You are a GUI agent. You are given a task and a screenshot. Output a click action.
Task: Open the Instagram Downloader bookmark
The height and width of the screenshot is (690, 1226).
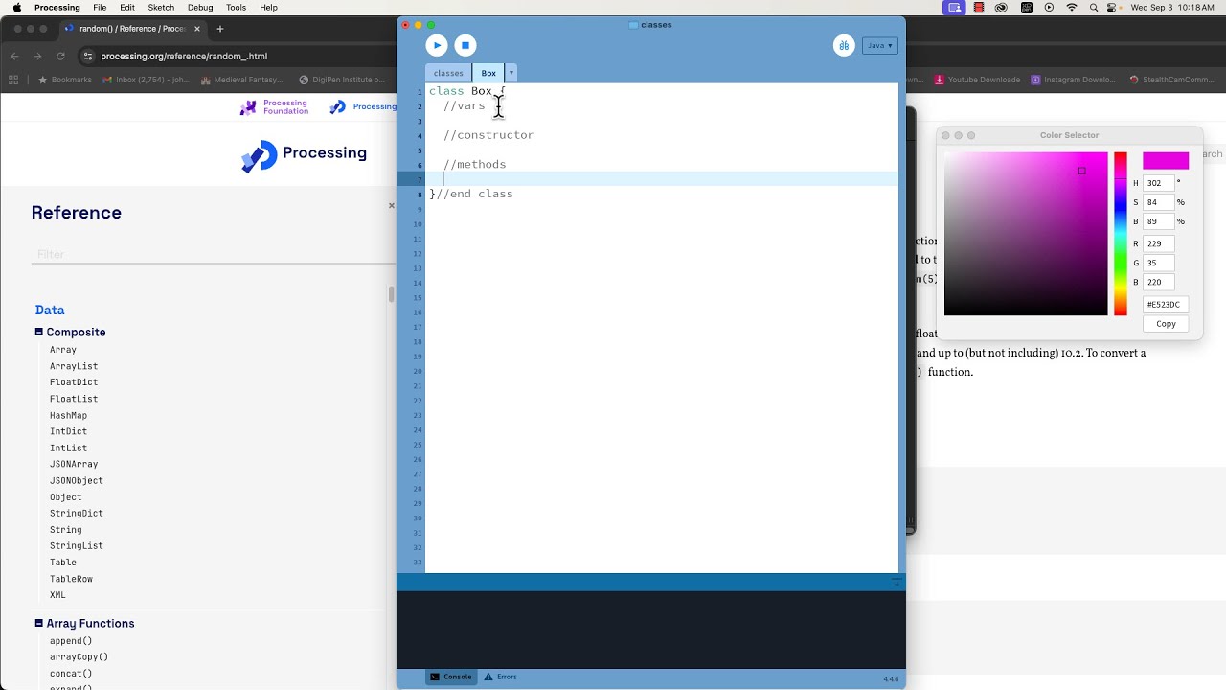1073,80
